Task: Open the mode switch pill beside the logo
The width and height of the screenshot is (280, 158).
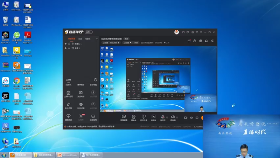Action: point(89,32)
